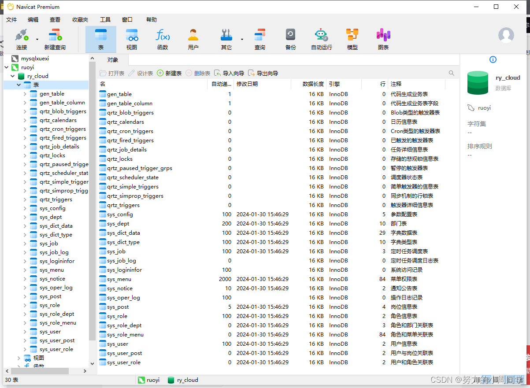Image resolution: width=530 pixels, height=388 pixels.
Task: Click ry_cloud database icon in status bar
Action: coord(171,380)
